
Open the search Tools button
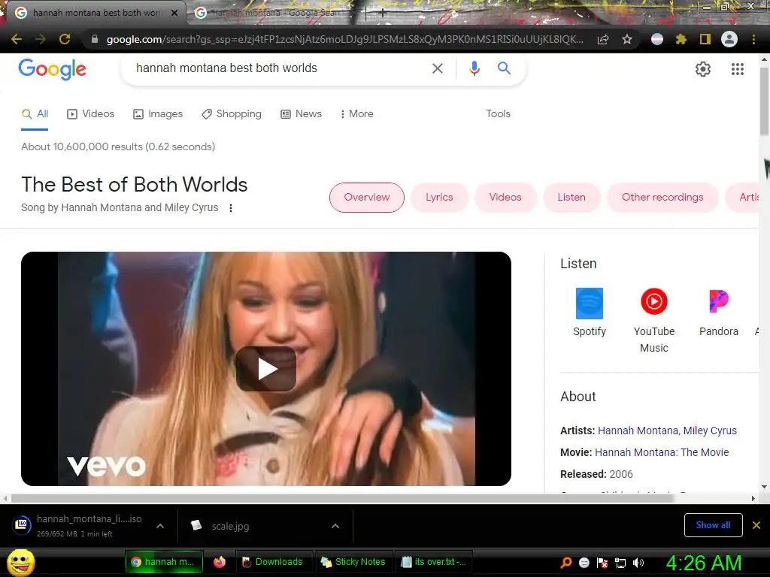[x=498, y=114]
